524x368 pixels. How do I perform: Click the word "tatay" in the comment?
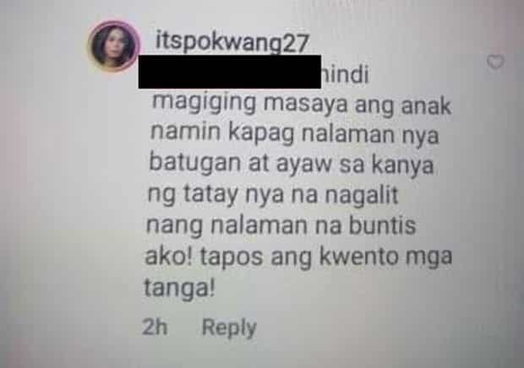[x=211, y=195]
